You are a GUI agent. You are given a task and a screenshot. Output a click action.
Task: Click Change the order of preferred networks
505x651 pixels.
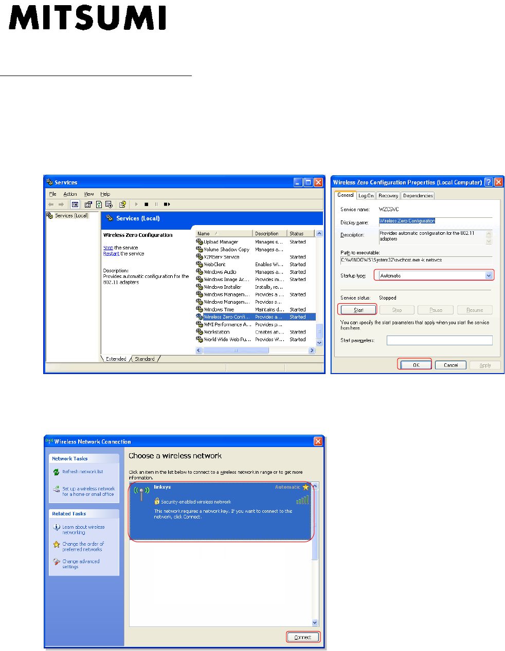pos(83,547)
